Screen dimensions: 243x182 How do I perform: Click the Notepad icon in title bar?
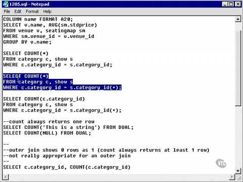pyautogui.click(x=6, y=4)
